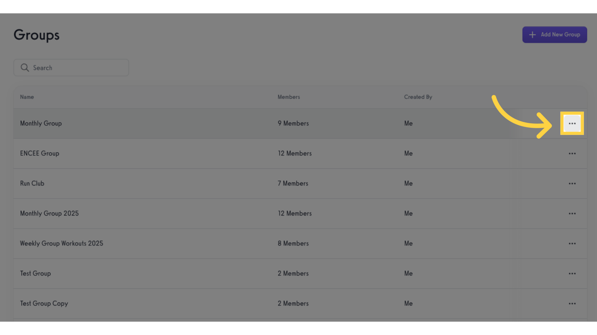Click the Add New Group button
The width and height of the screenshot is (597, 335).
pos(555,34)
